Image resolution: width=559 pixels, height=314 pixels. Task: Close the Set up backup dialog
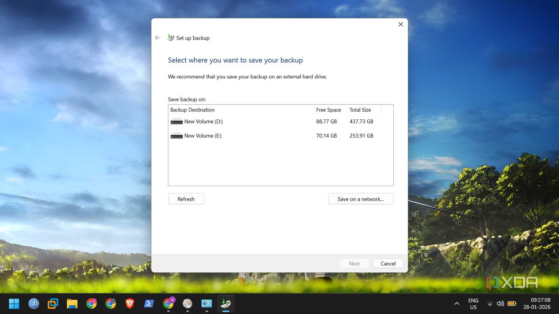(400, 24)
